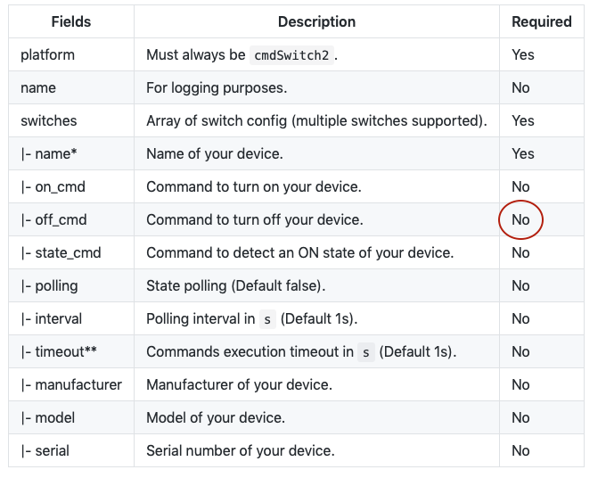Click Yes in the switches row

(523, 120)
